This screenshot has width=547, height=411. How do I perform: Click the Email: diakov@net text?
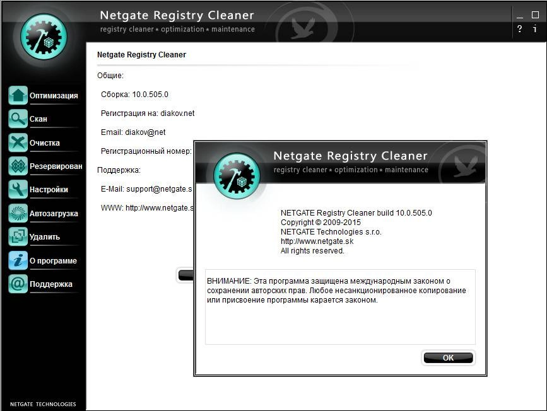pyautogui.click(x=133, y=132)
